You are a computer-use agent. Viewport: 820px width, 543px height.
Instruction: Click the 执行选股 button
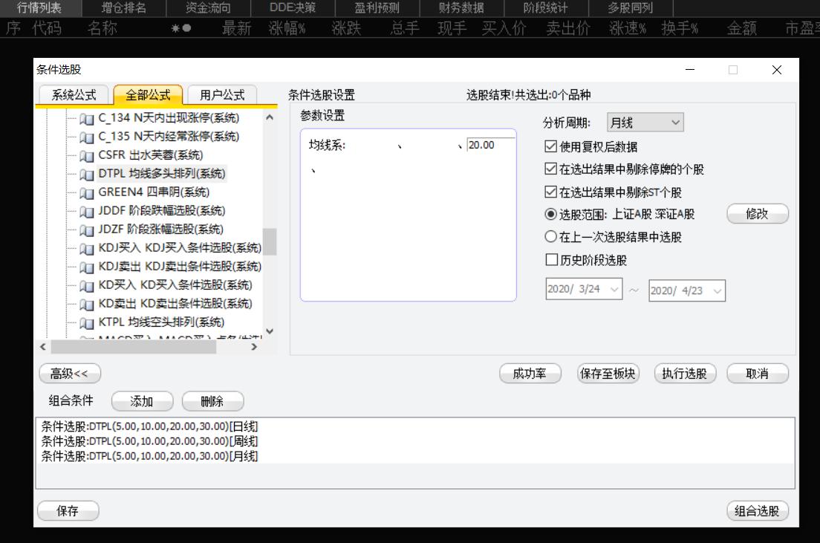(x=685, y=374)
